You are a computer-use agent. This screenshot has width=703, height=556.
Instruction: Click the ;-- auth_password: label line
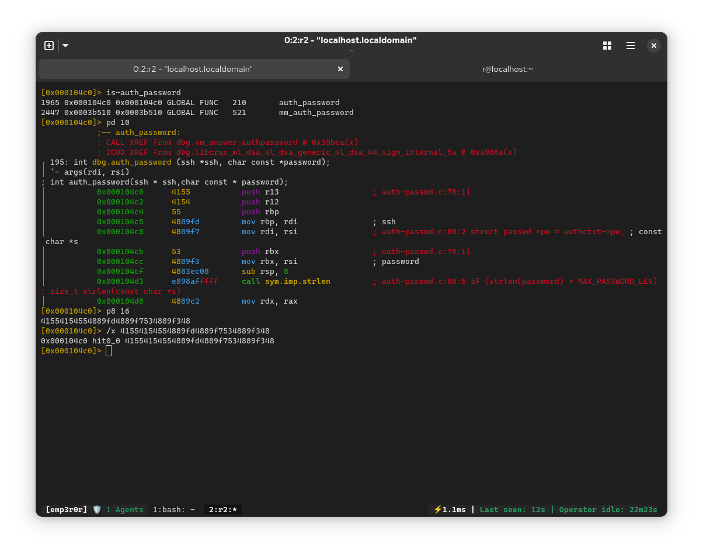139,133
